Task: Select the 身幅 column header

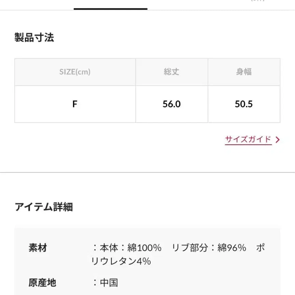Action: click(x=244, y=72)
